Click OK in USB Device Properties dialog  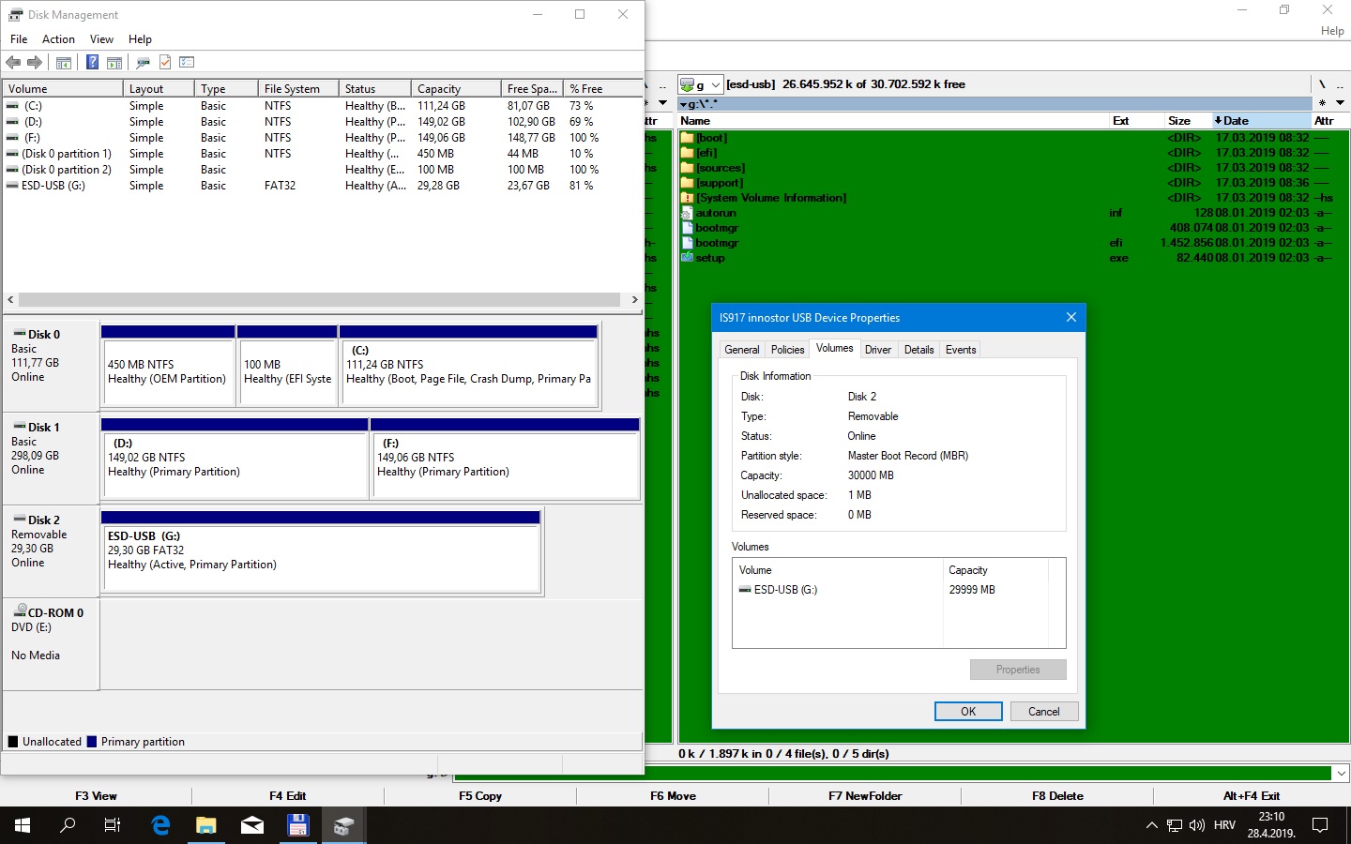(967, 712)
